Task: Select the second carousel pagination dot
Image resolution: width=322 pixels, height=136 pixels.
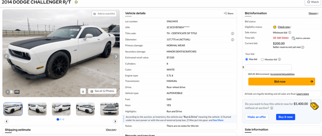Action: pos(61,119)
